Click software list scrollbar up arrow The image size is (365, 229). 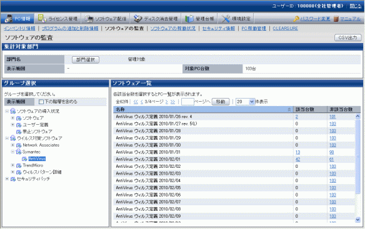(357, 116)
